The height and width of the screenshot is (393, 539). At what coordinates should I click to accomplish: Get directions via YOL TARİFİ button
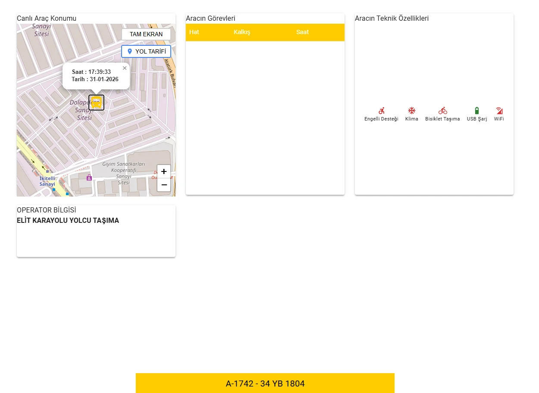pyautogui.click(x=146, y=51)
